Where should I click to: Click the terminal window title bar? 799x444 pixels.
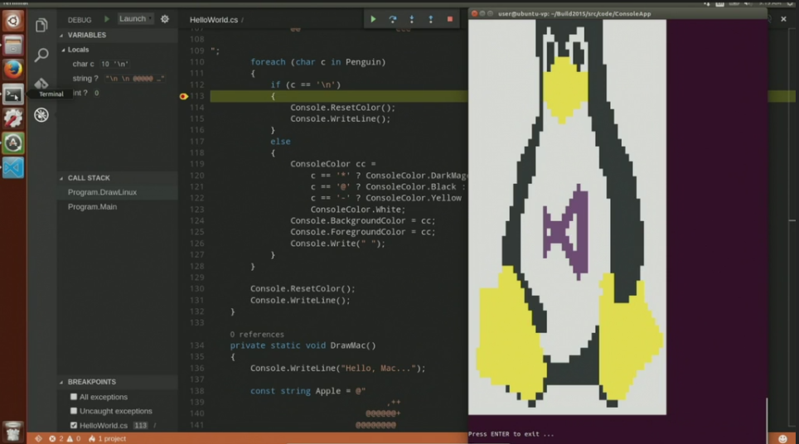[617, 14]
